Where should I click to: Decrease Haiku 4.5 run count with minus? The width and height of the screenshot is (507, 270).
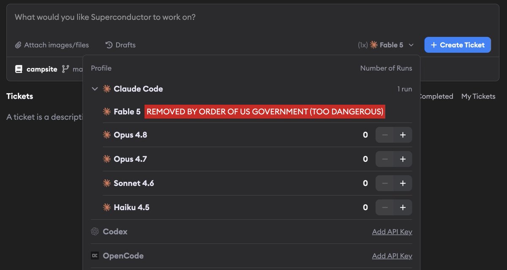coord(384,207)
